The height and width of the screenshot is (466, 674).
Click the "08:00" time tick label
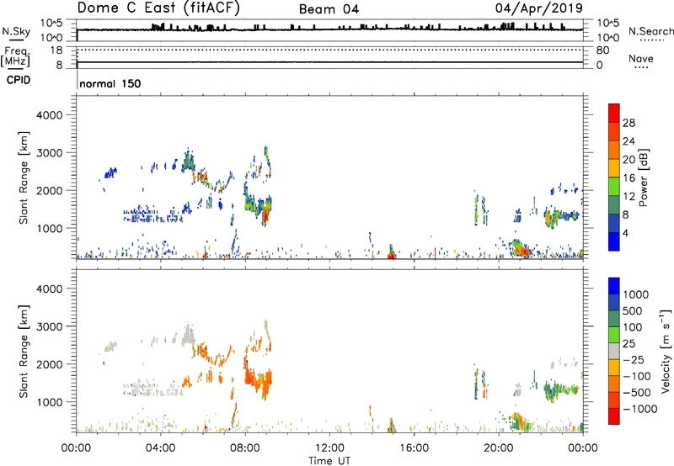coord(245,448)
